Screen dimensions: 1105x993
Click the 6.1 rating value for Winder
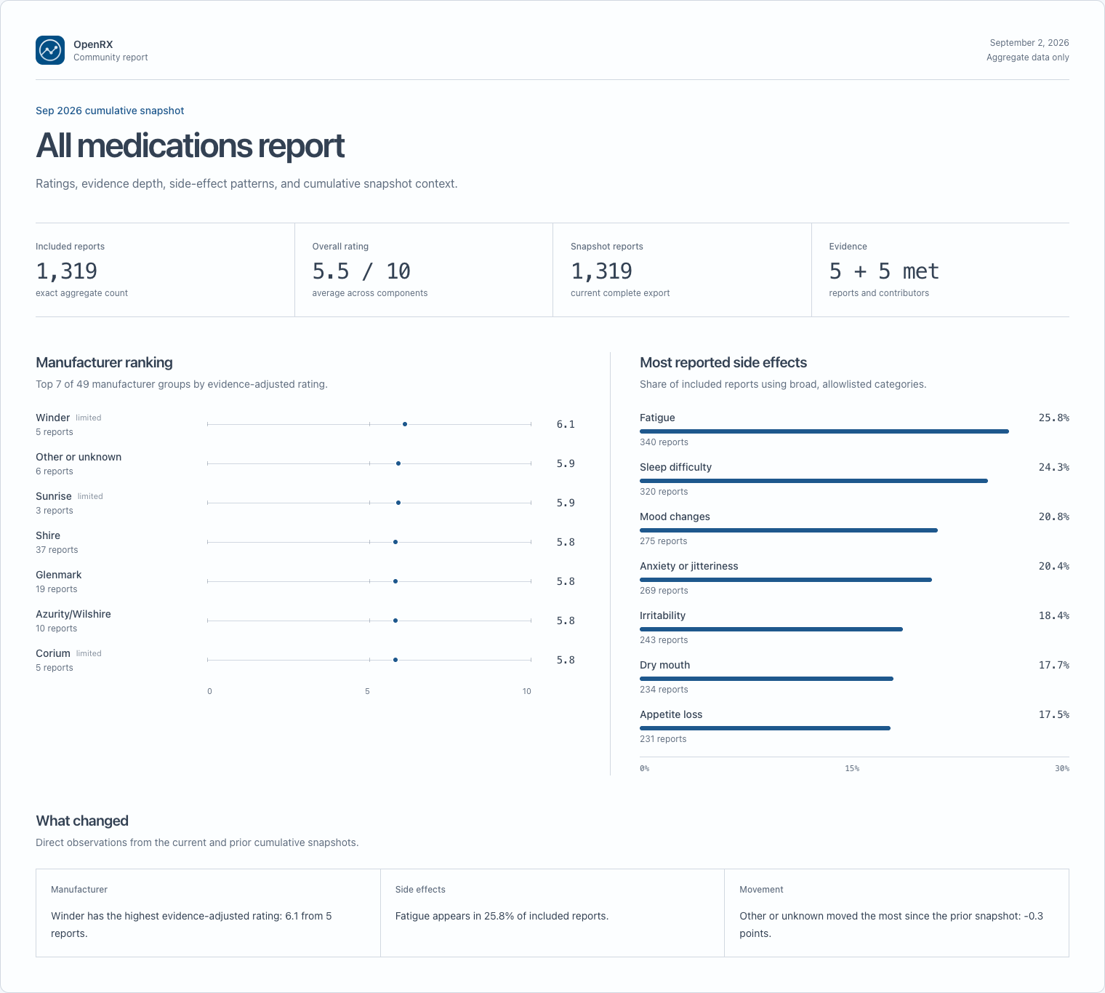click(x=566, y=424)
